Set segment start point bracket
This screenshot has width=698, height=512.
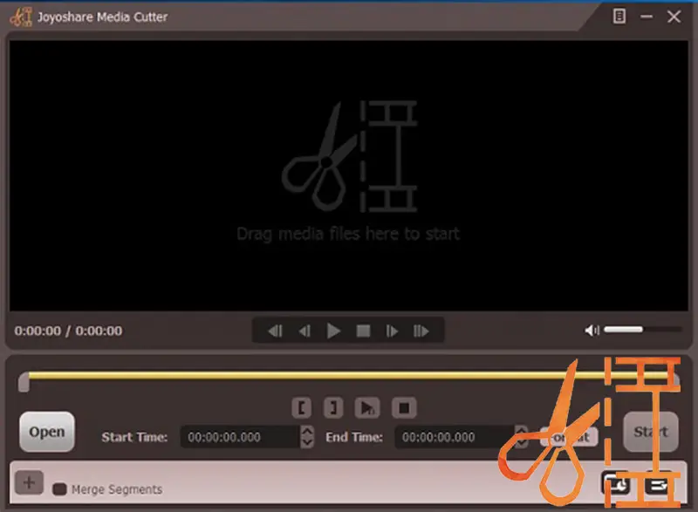tap(301, 407)
